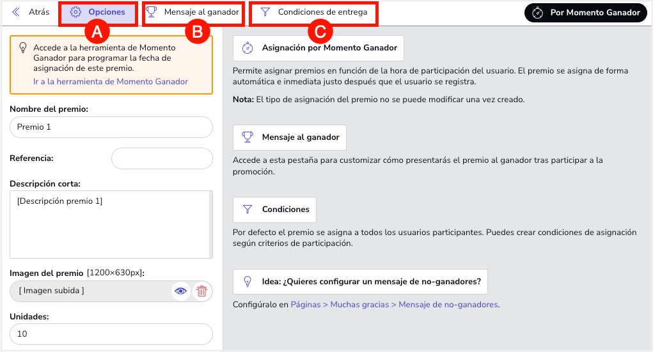The image size is (653, 352).
Task: Open 'Ir a la herramienta de Momento Ganador' link
Action: pos(111,82)
